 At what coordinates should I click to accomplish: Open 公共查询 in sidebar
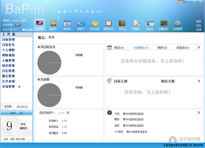tap(8, 81)
